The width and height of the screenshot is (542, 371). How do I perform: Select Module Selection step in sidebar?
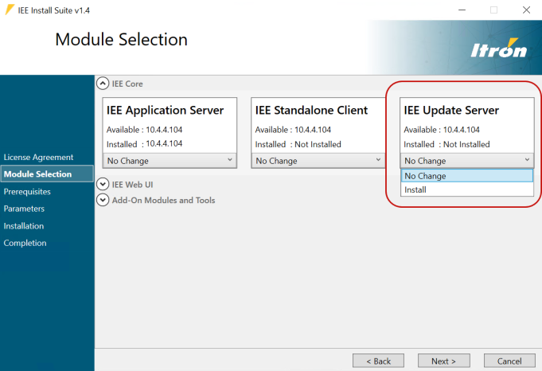tap(47, 174)
